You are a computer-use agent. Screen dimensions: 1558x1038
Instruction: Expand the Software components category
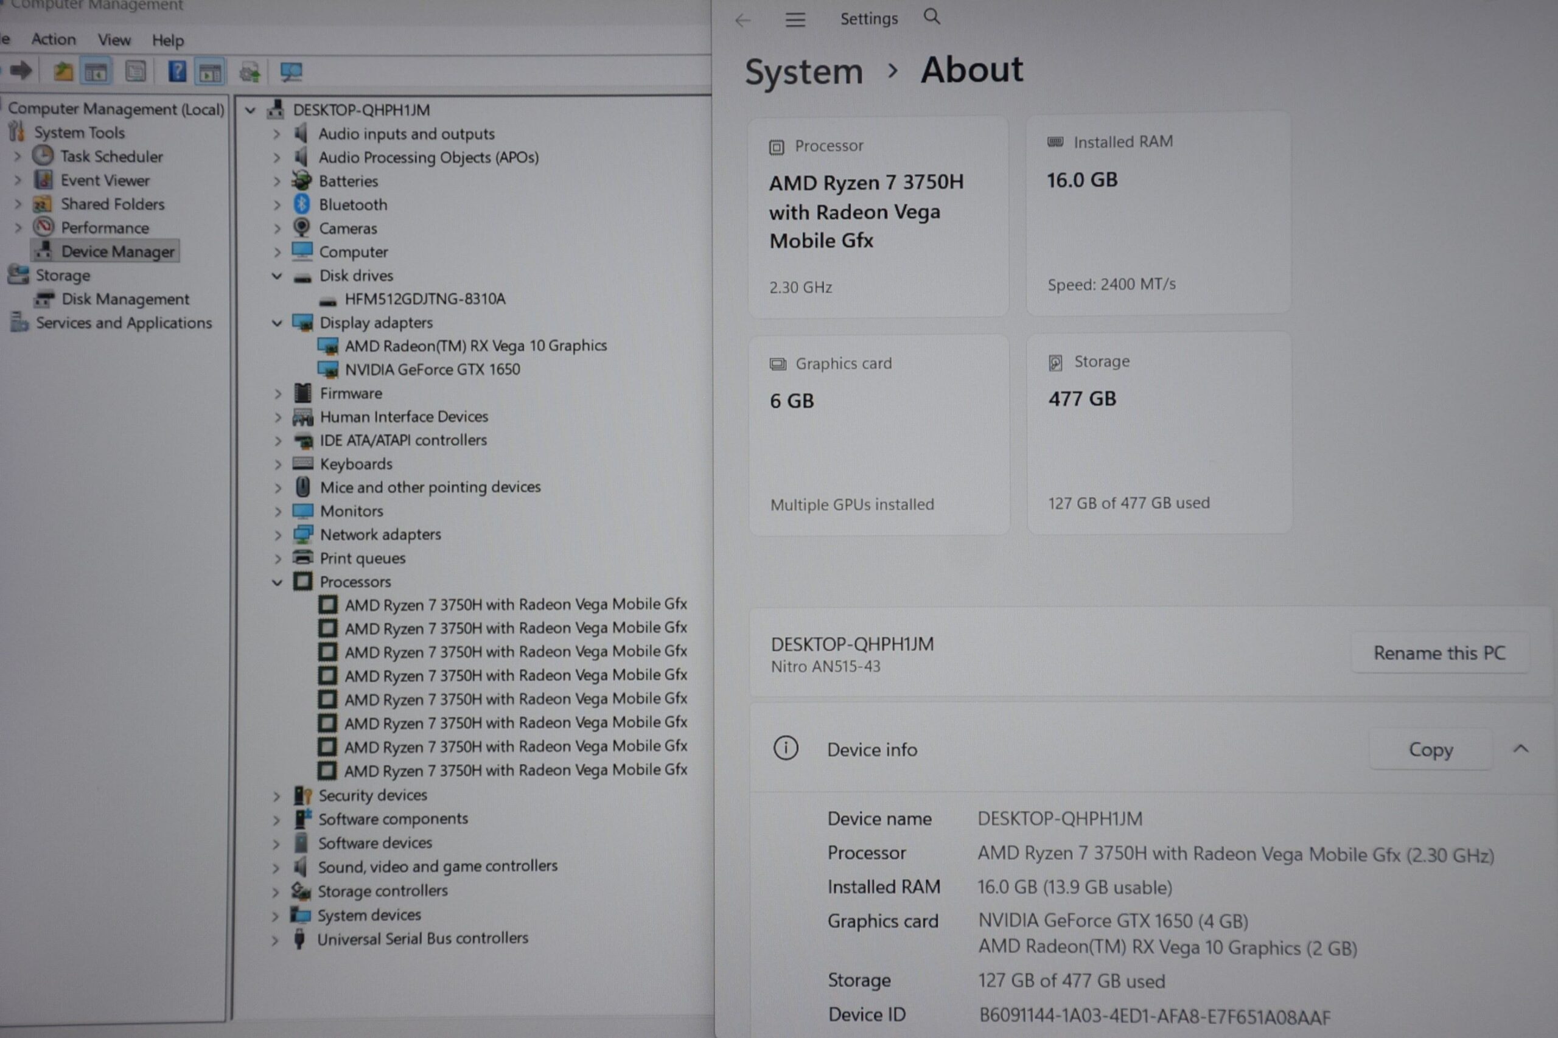point(276,820)
